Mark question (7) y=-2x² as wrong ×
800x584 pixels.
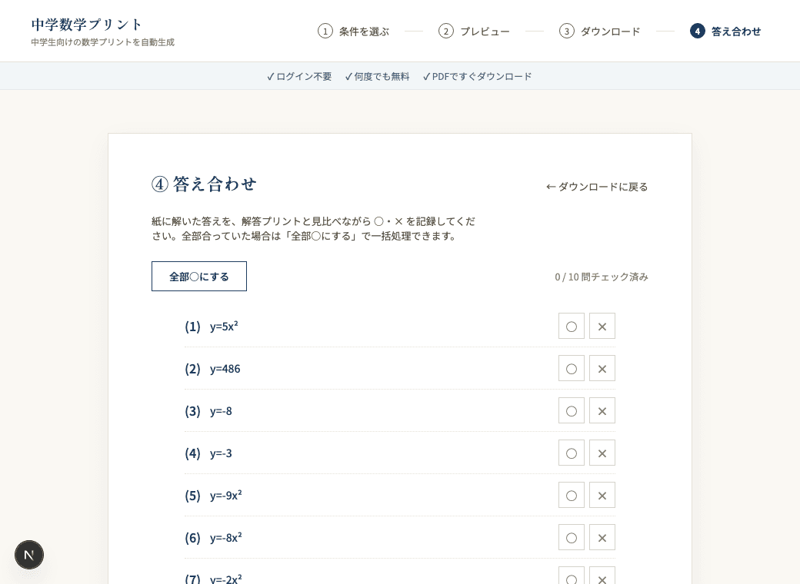(602, 576)
